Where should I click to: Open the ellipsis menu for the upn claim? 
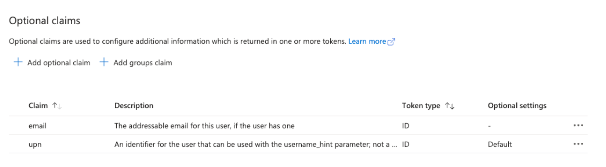578,144
